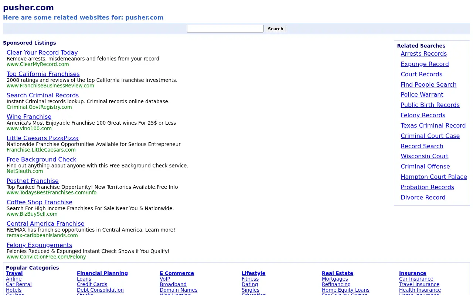Open Probation Records related search
The width and height of the screenshot is (473, 295).
[x=428, y=187]
